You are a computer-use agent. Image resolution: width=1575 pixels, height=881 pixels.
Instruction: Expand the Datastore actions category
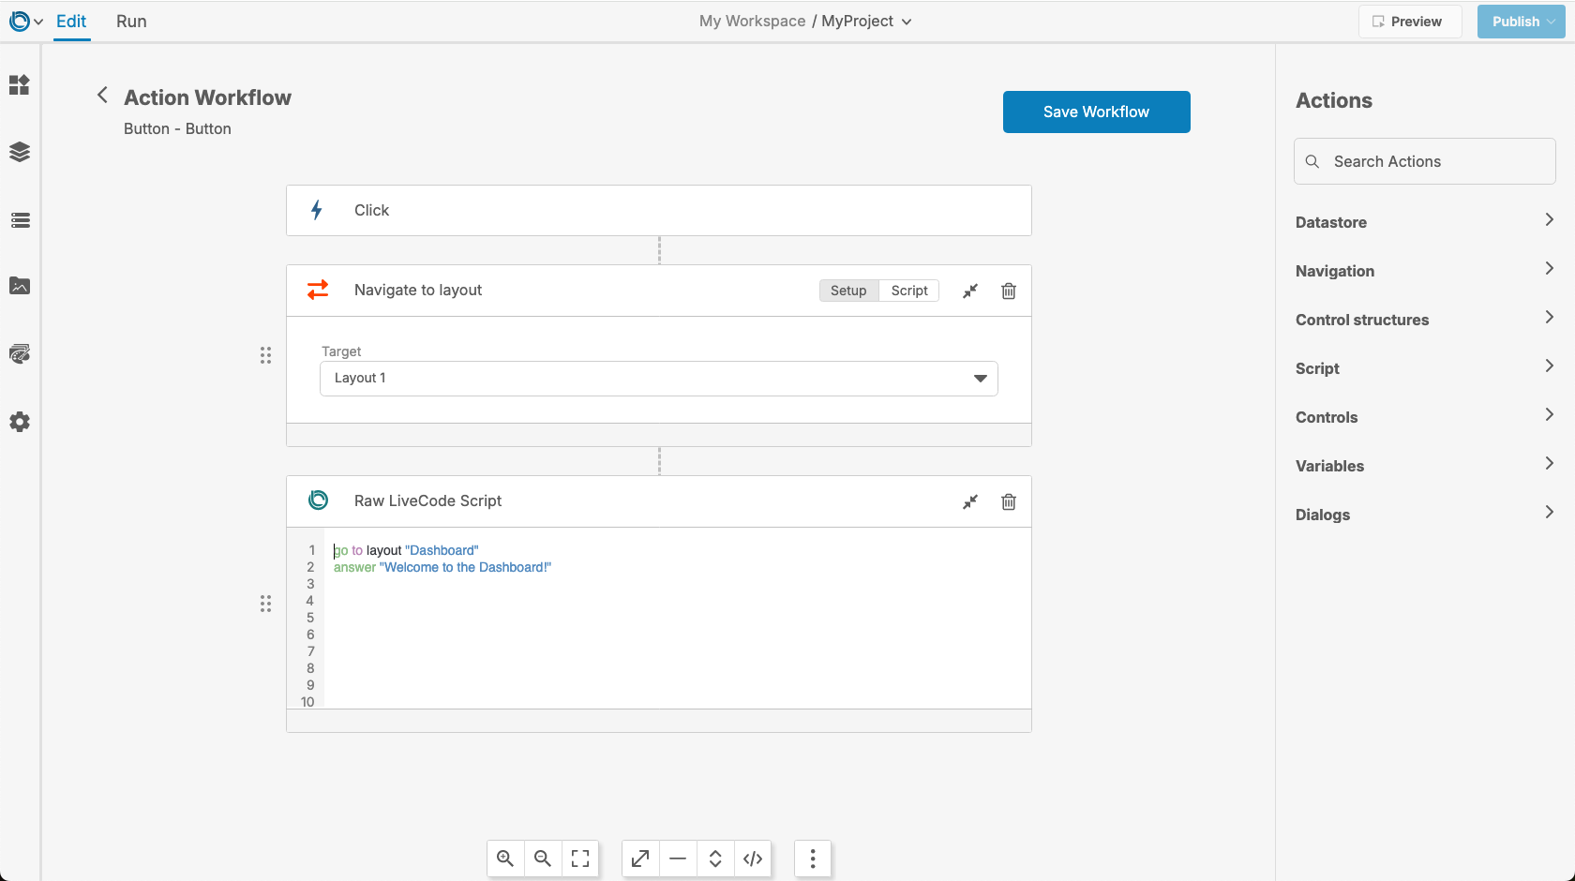[x=1425, y=222]
